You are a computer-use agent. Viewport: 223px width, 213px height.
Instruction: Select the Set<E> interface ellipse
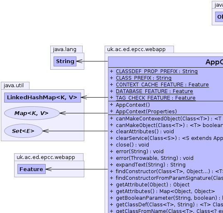pos(23,131)
